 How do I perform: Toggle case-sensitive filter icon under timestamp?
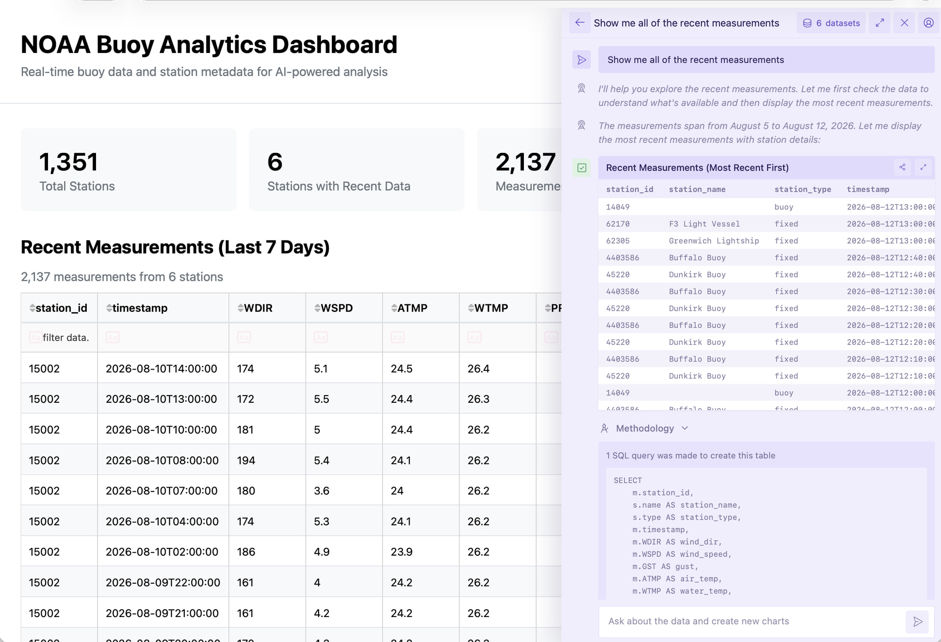[x=113, y=337]
